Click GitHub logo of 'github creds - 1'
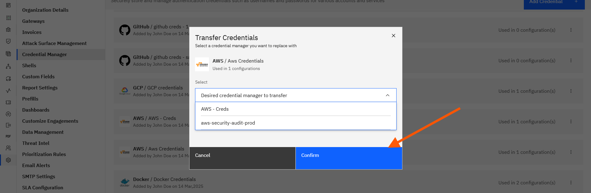Viewport: 591px width, 193px height. point(125,30)
